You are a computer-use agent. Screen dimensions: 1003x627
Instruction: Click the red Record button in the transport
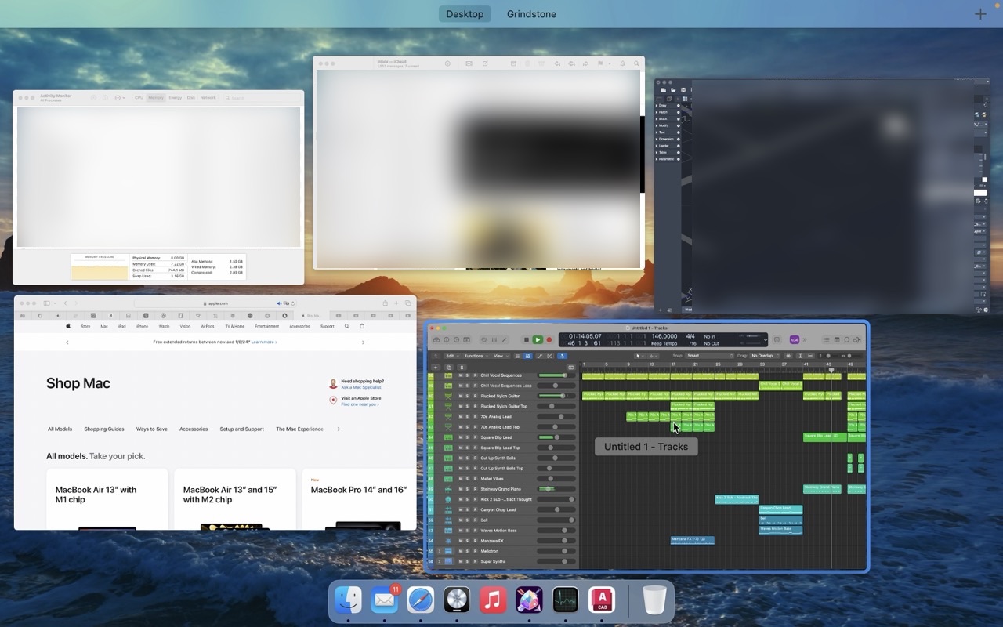(x=549, y=339)
